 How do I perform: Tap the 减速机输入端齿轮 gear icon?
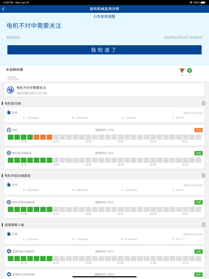(x=9, y=251)
